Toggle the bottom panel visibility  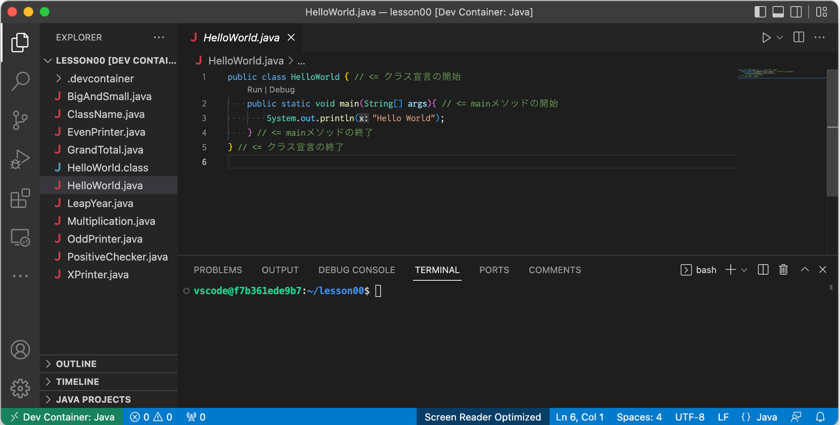tap(778, 12)
